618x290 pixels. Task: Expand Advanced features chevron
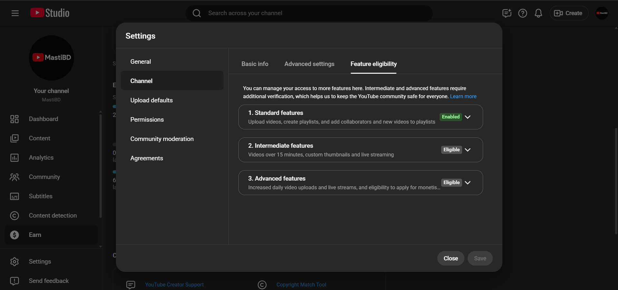click(x=468, y=183)
